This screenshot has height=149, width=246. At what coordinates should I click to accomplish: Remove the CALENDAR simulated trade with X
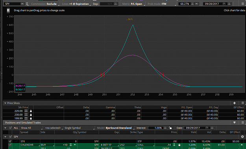(242, 145)
